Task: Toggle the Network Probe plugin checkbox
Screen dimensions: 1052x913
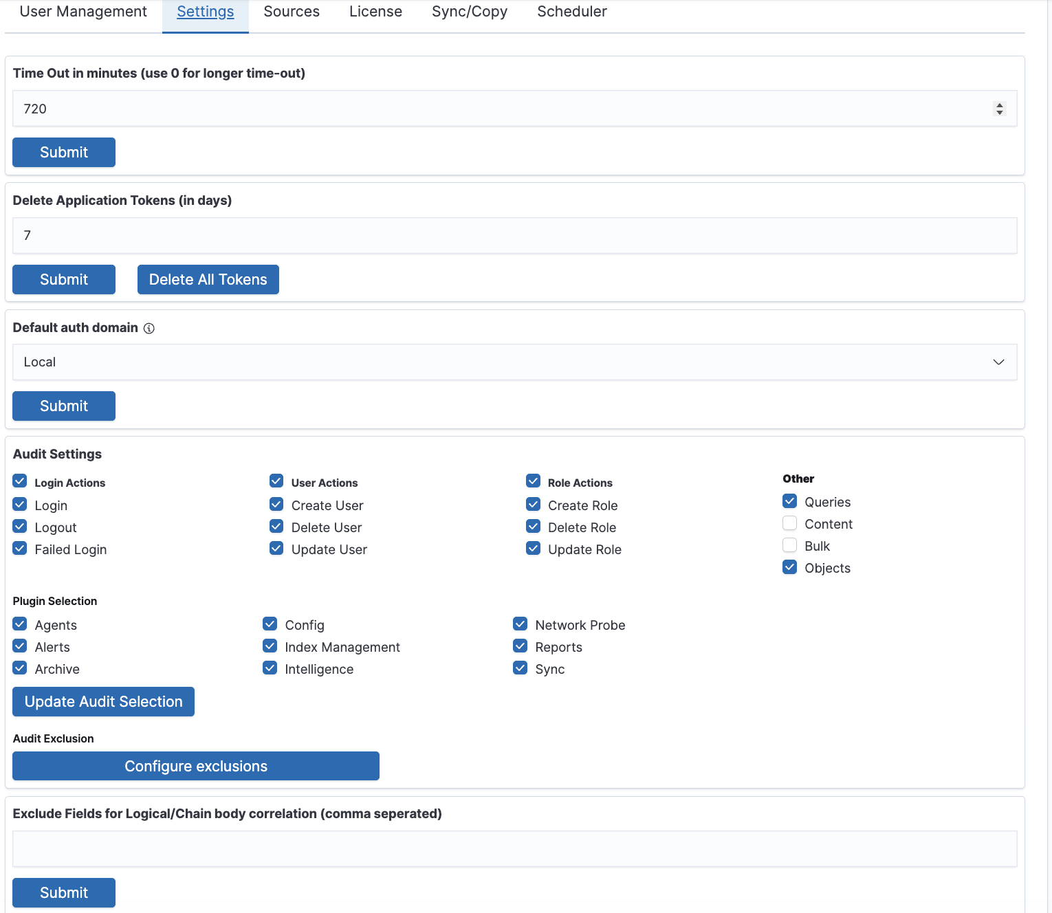Action: pyautogui.click(x=520, y=624)
